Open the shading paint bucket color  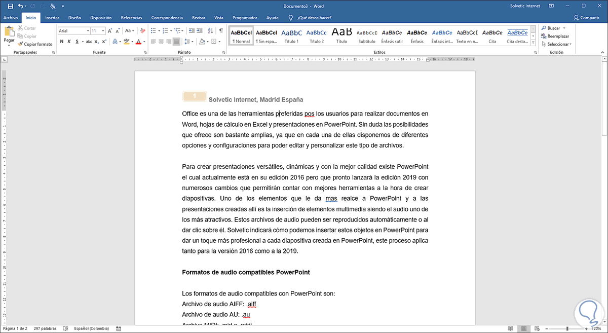[202, 42]
